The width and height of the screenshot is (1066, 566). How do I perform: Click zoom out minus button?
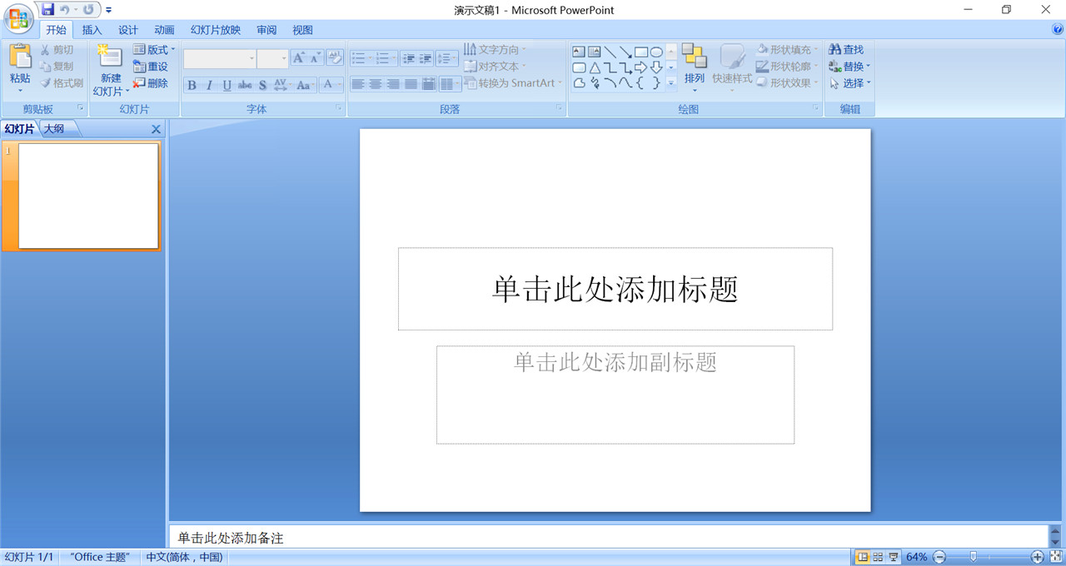939,557
